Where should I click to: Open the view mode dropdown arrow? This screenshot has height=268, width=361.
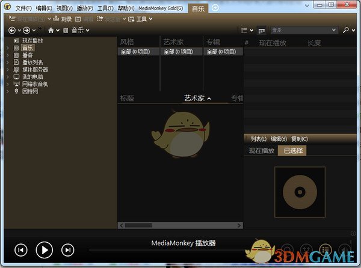[251, 30]
